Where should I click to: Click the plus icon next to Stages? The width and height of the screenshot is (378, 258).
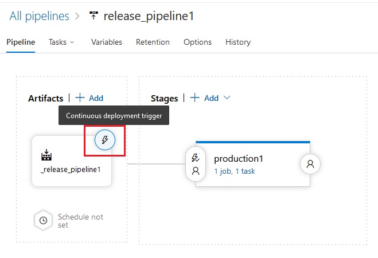pyautogui.click(x=195, y=98)
